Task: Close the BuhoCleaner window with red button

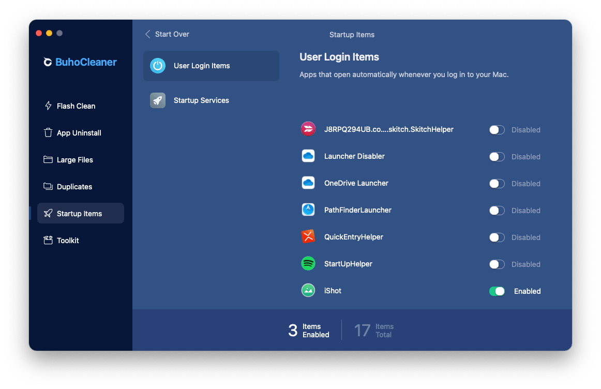Action: pos(39,33)
